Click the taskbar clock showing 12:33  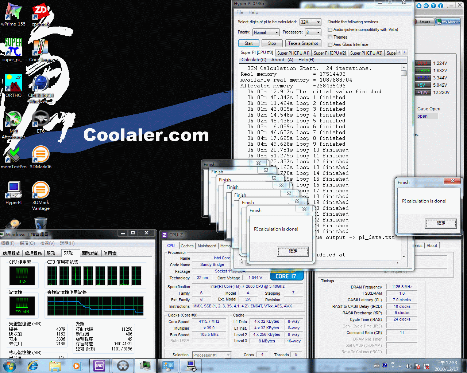click(447, 366)
